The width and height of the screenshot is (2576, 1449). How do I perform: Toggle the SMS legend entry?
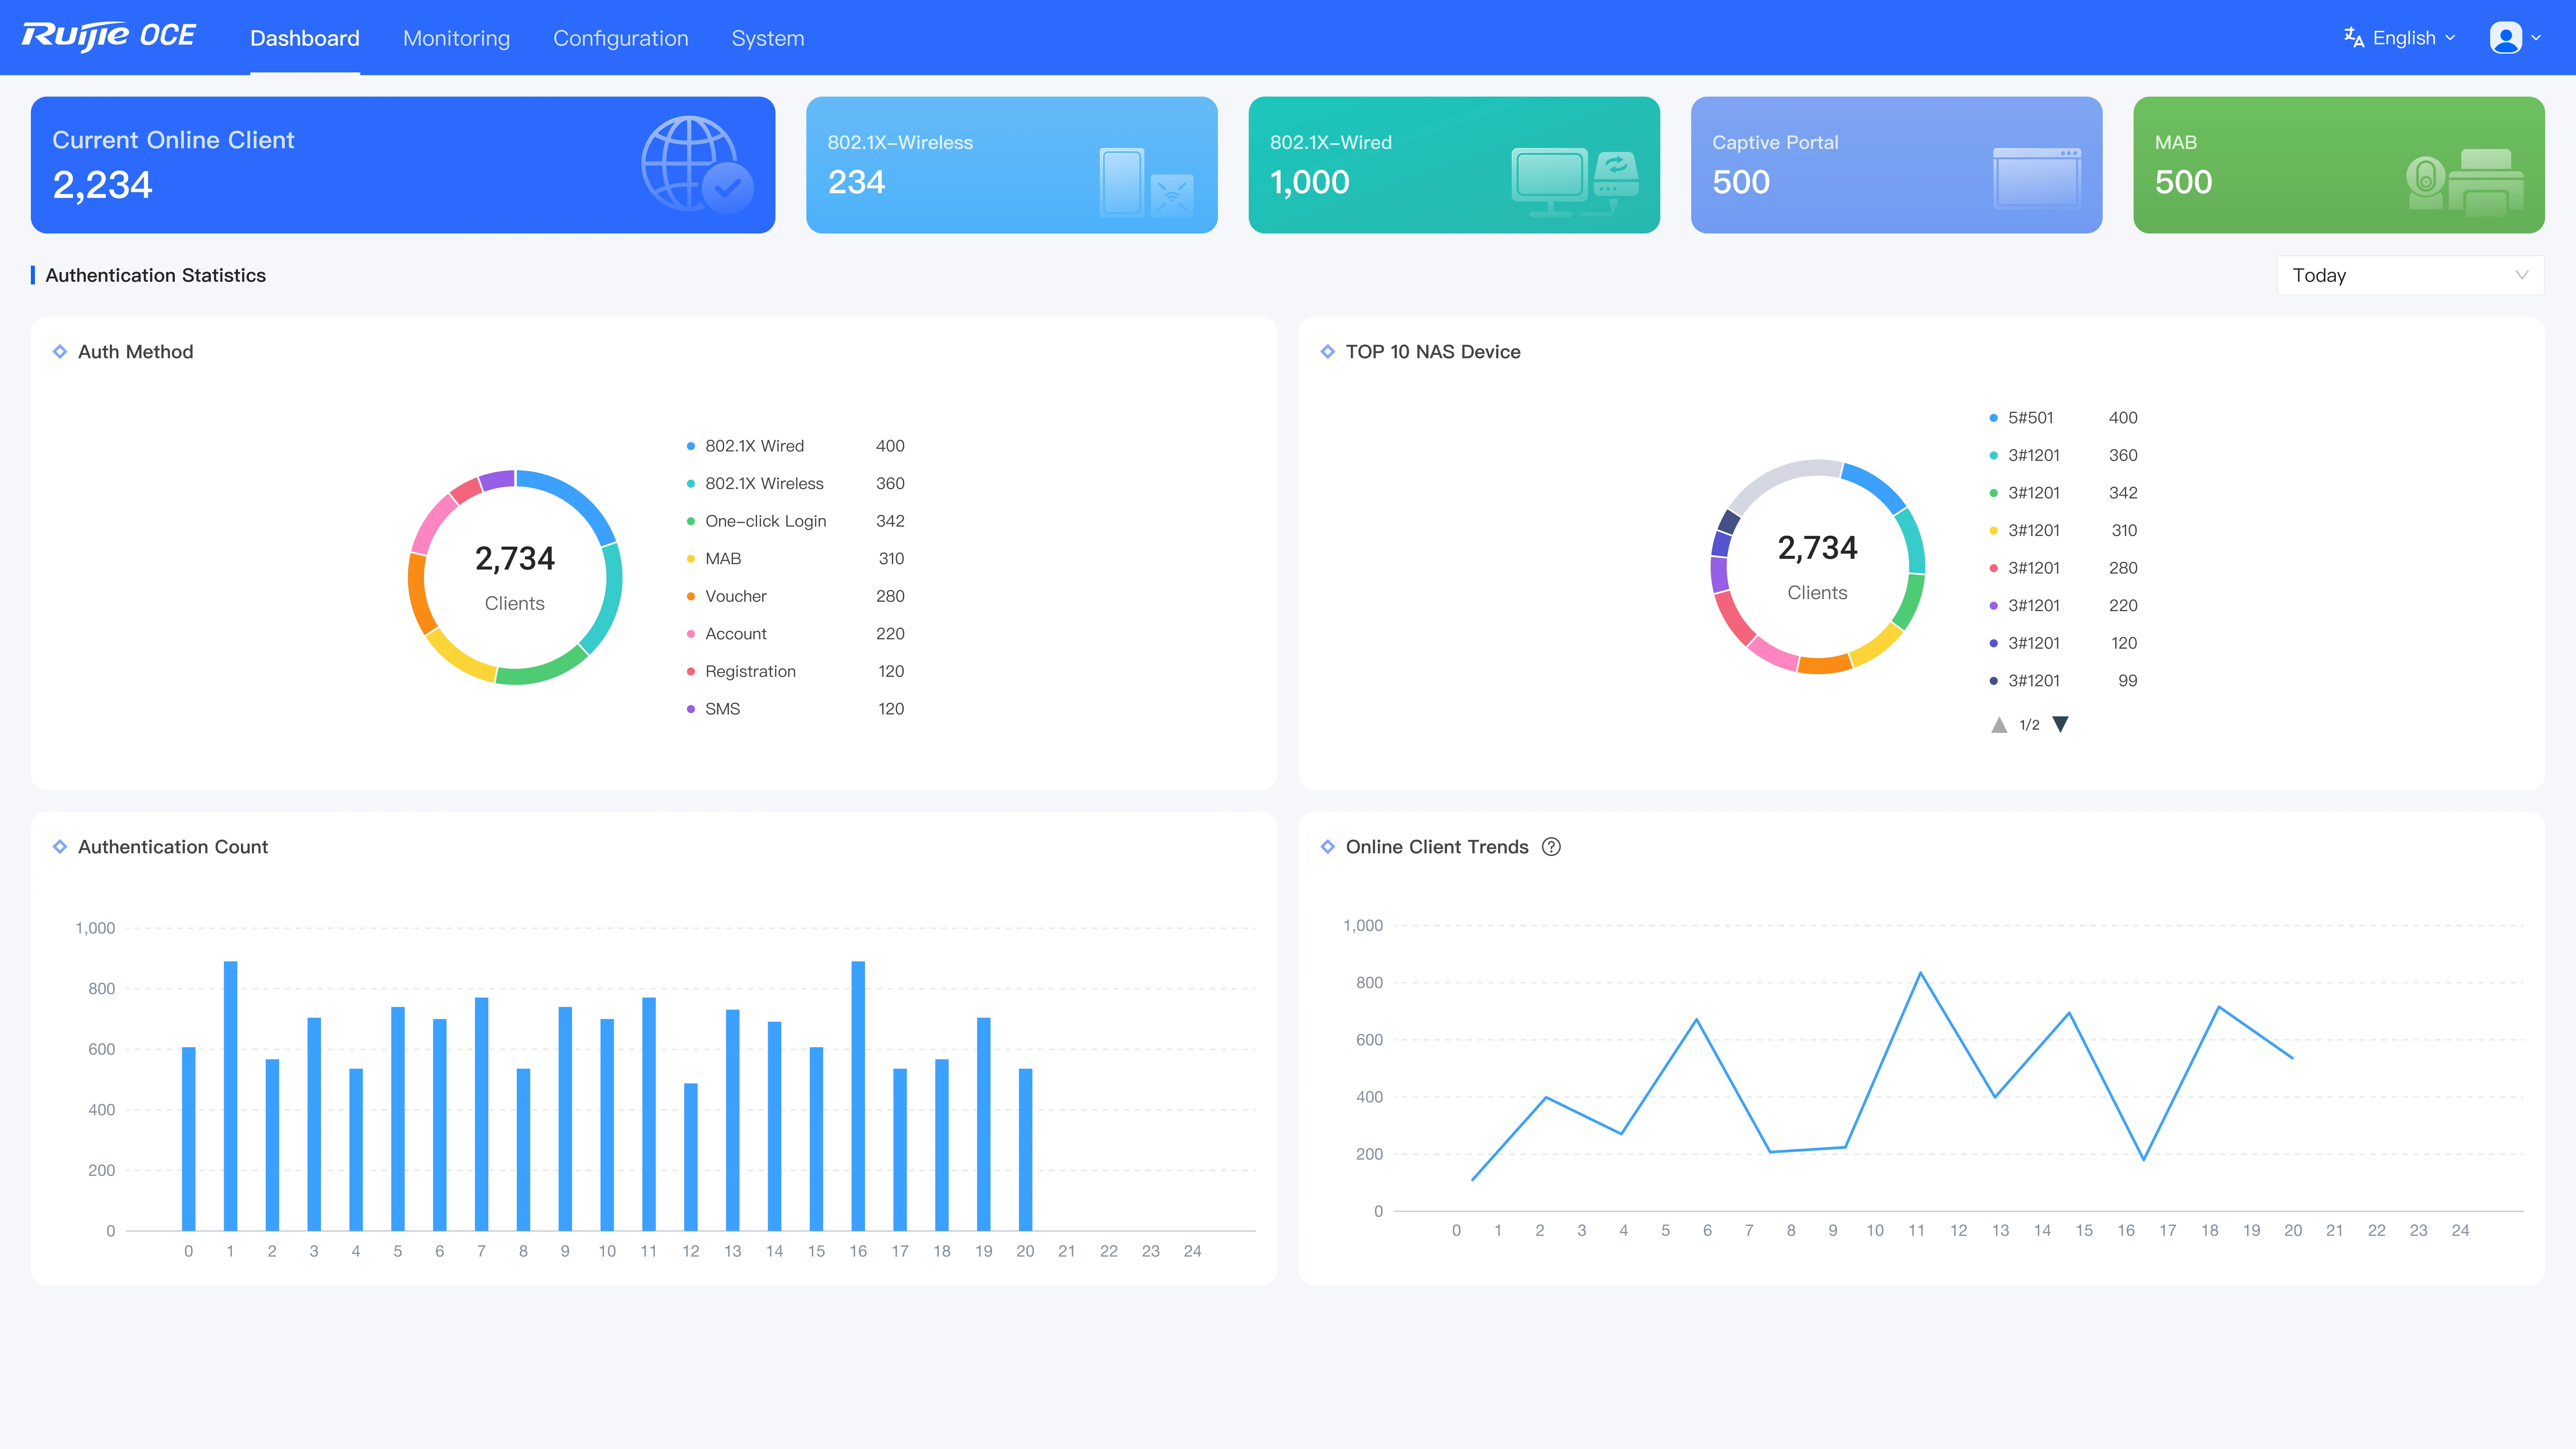pyautogui.click(x=795, y=709)
